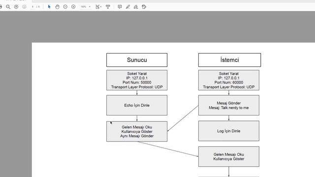This screenshot has width=315, height=177.
Task: Click Sunucu's 'Transport Layer Protocol: UDP' line
Action: click(x=137, y=87)
